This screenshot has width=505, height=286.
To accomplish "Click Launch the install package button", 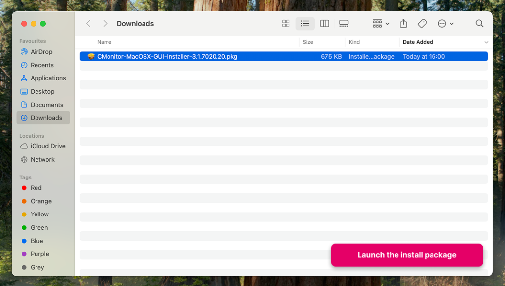I will click(407, 255).
